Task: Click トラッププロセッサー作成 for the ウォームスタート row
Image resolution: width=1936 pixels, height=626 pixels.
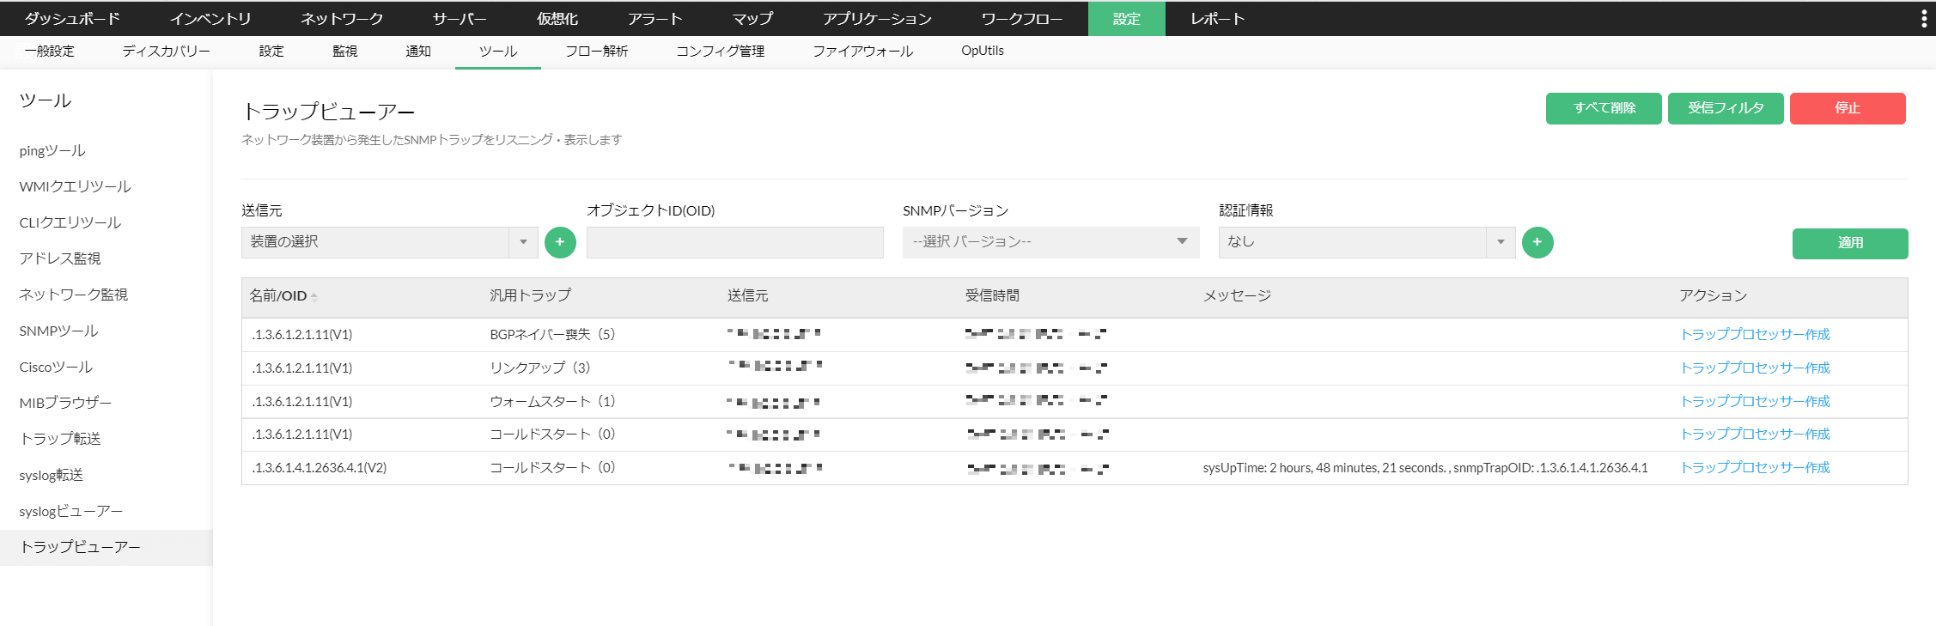Action: pyautogui.click(x=1755, y=402)
